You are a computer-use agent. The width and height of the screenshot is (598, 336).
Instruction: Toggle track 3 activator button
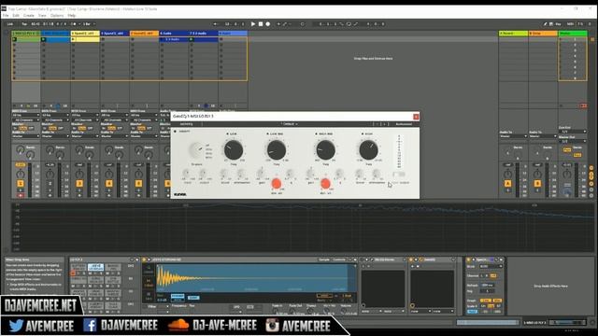[x=79, y=184]
